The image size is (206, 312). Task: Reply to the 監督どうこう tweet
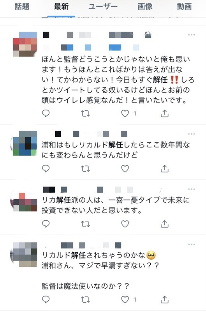pyautogui.click(x=46, y=113)
